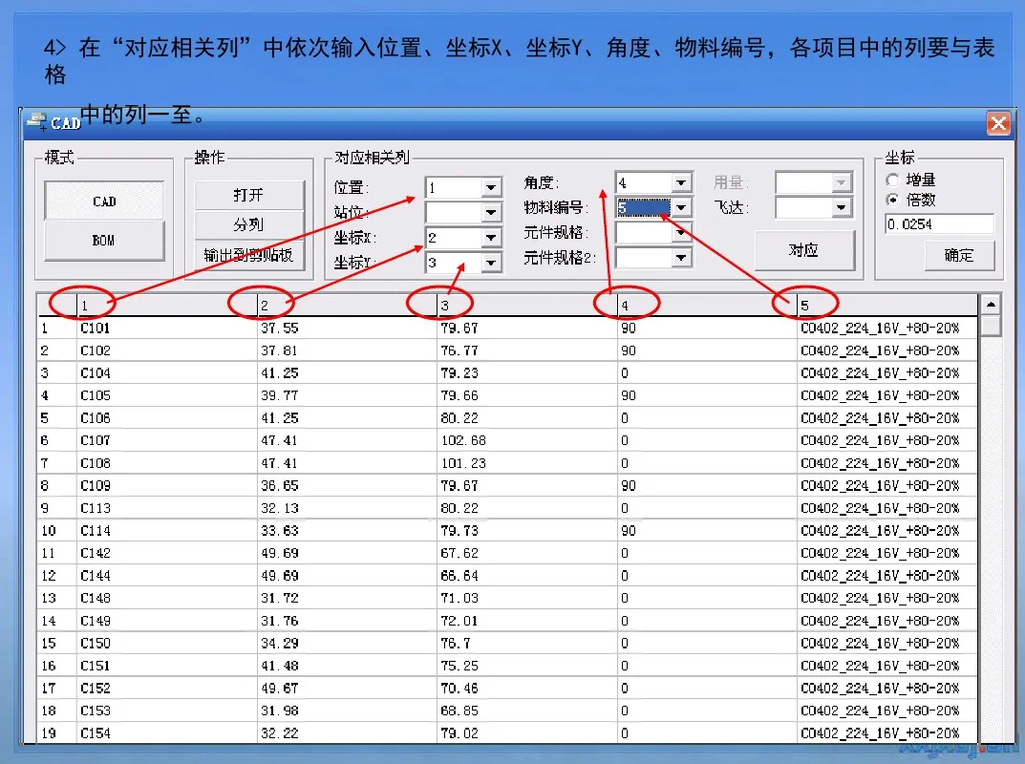Open the 位置 dropdown arrow

(x=492, y=188)
